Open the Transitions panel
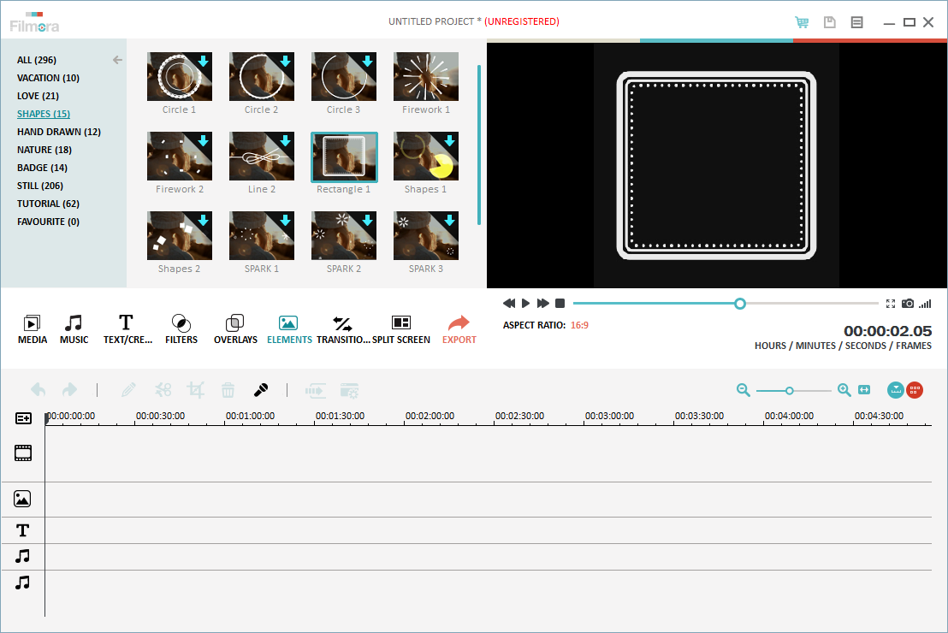The width and height of the screenshot is (948, 633). click(x=342, y=328)
